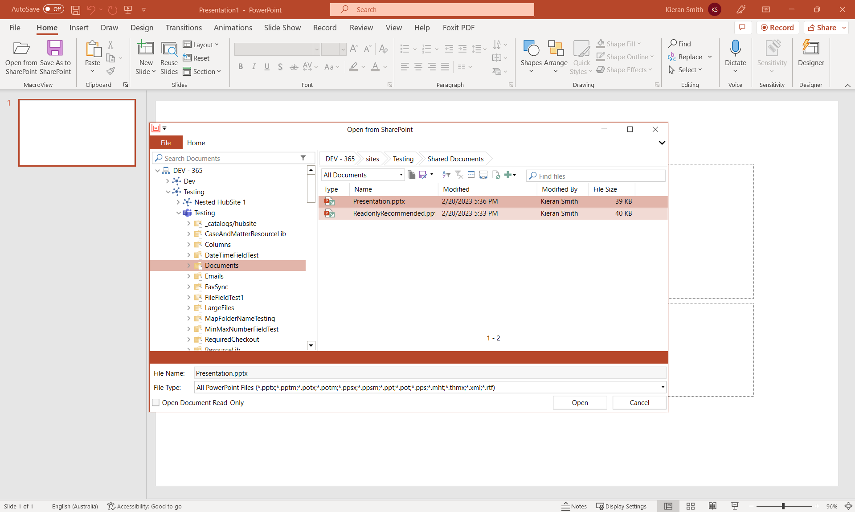The width and height of the screenshot is (855, 512).
Task: Open the Transitions tab
Action: 184,28
